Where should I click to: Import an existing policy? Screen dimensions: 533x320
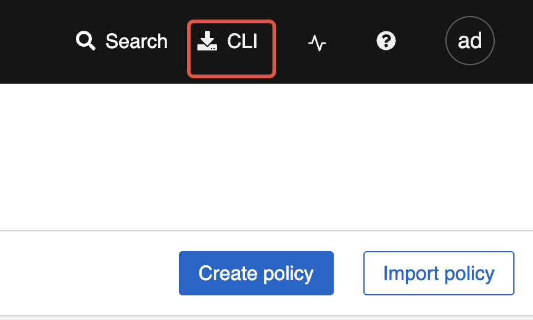tap(439, 273)
